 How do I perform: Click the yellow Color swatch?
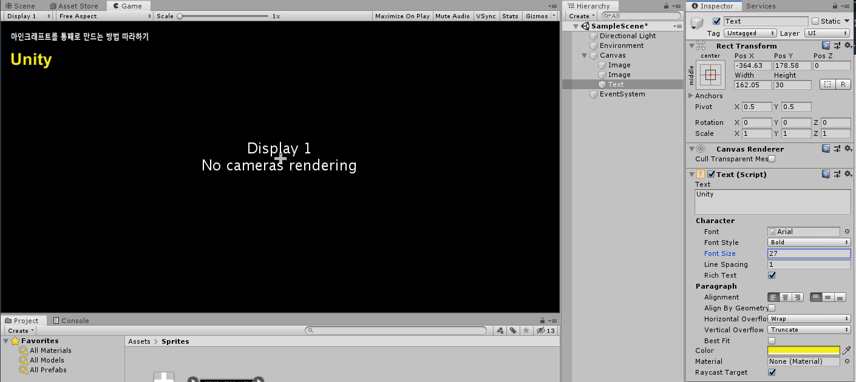(804, 350)
